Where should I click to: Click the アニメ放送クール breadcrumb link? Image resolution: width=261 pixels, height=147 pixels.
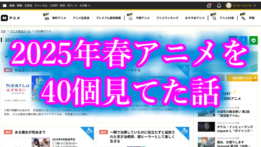click(20, 31)
